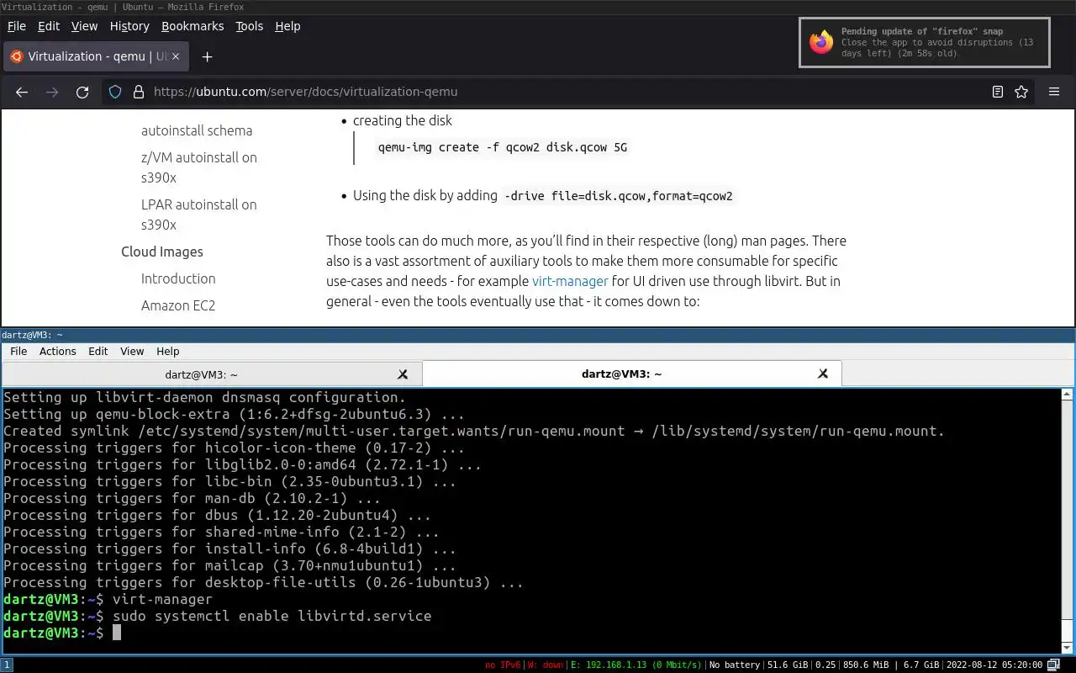
Task: Click the 0.25 load status entry
Action: [825, 665]
